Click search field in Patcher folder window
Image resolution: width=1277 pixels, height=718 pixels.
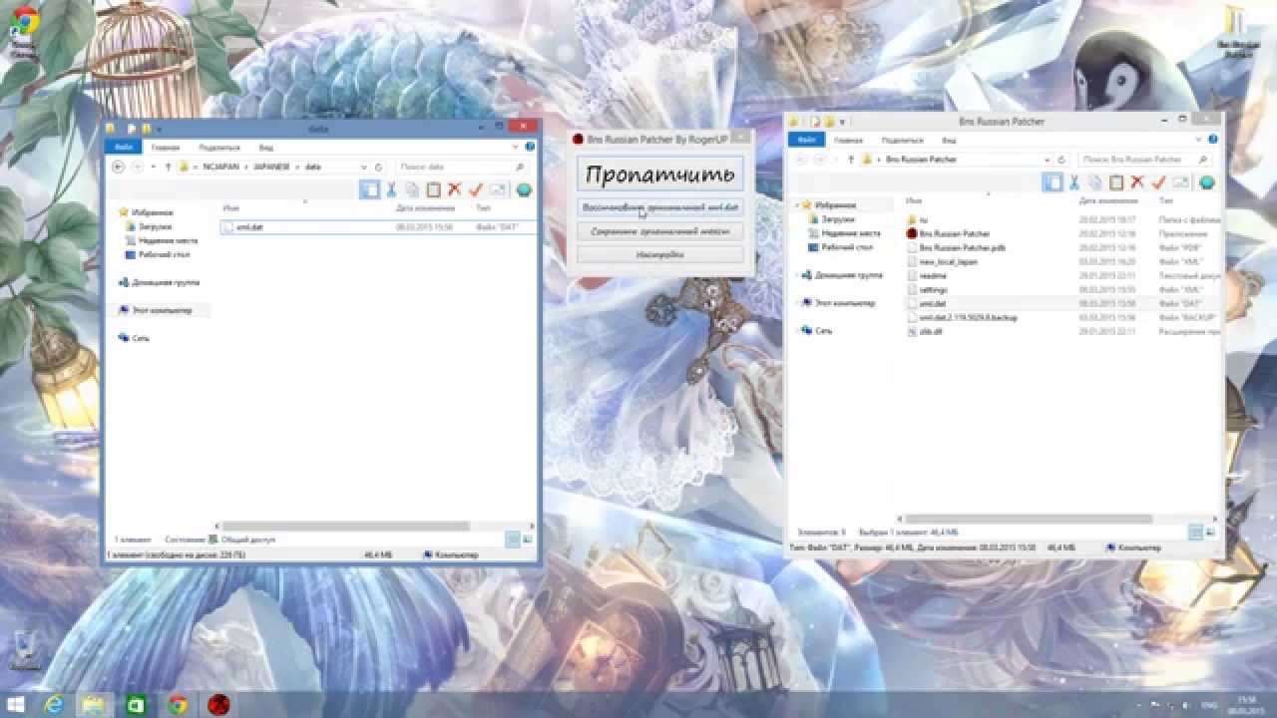point(1143,160)
